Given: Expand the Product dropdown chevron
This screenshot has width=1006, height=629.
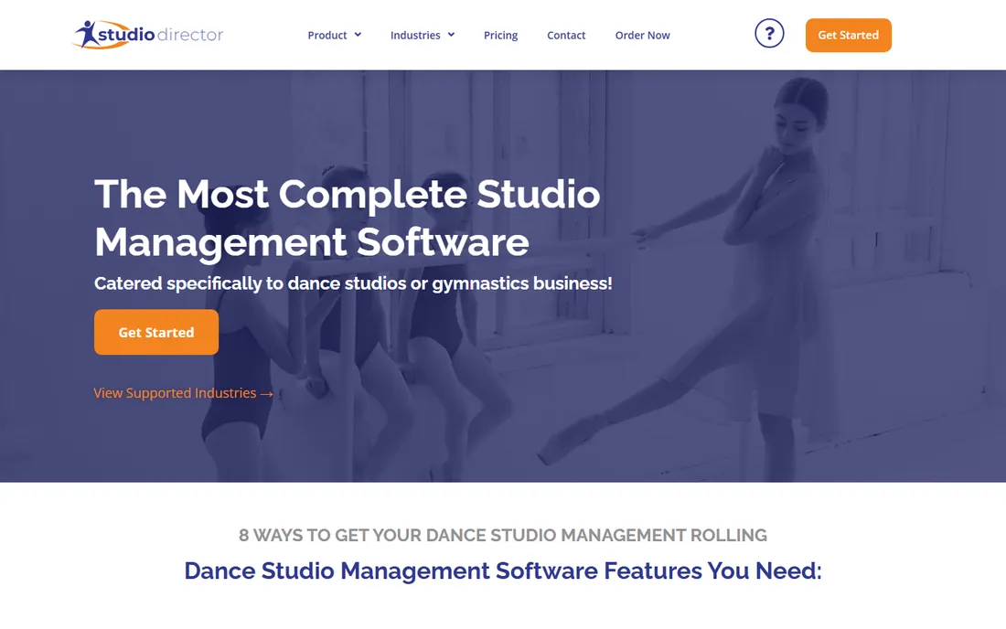Looking at the screenshot, I should [358, 35].
